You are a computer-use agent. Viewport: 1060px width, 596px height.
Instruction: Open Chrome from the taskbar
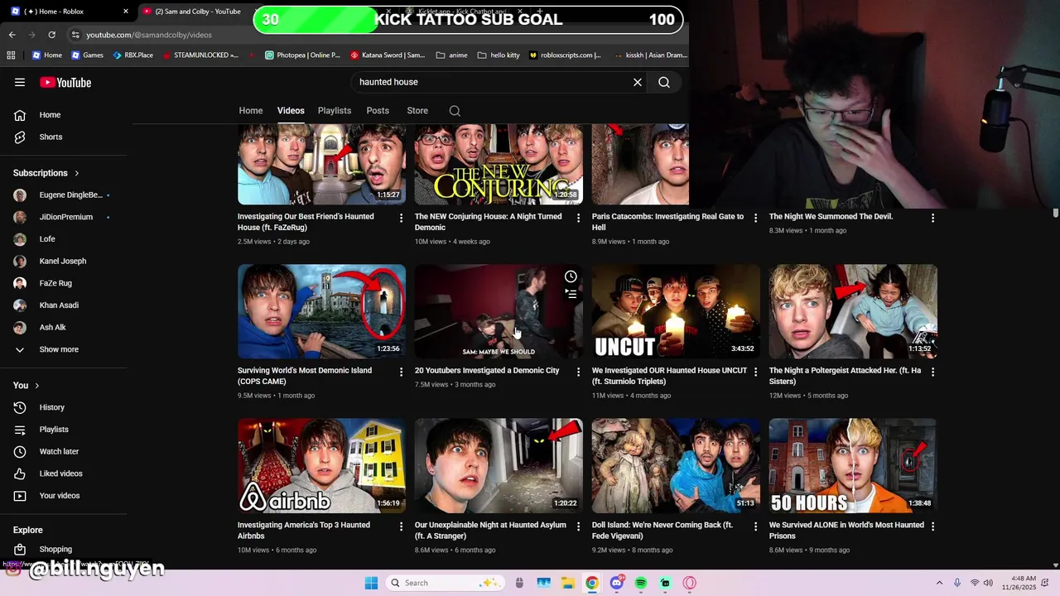tap(592, 583)
